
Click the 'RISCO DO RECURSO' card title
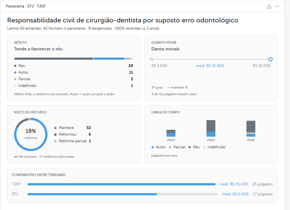(x=30, y=112)
